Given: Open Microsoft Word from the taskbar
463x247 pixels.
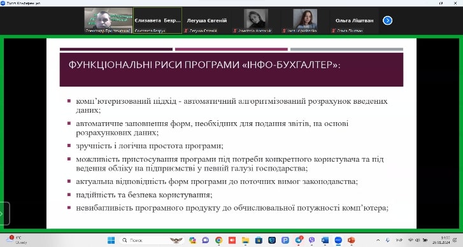Looking at the screenshot, I should pos(325,240).
